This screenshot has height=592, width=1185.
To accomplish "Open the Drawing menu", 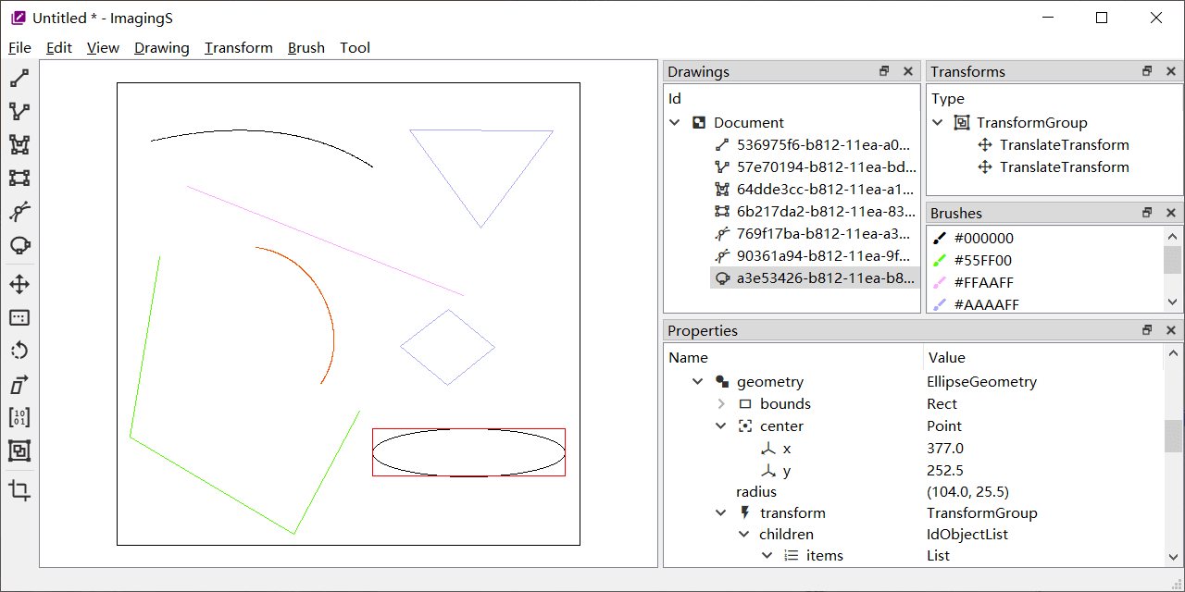I will click(x=161, y=48).
